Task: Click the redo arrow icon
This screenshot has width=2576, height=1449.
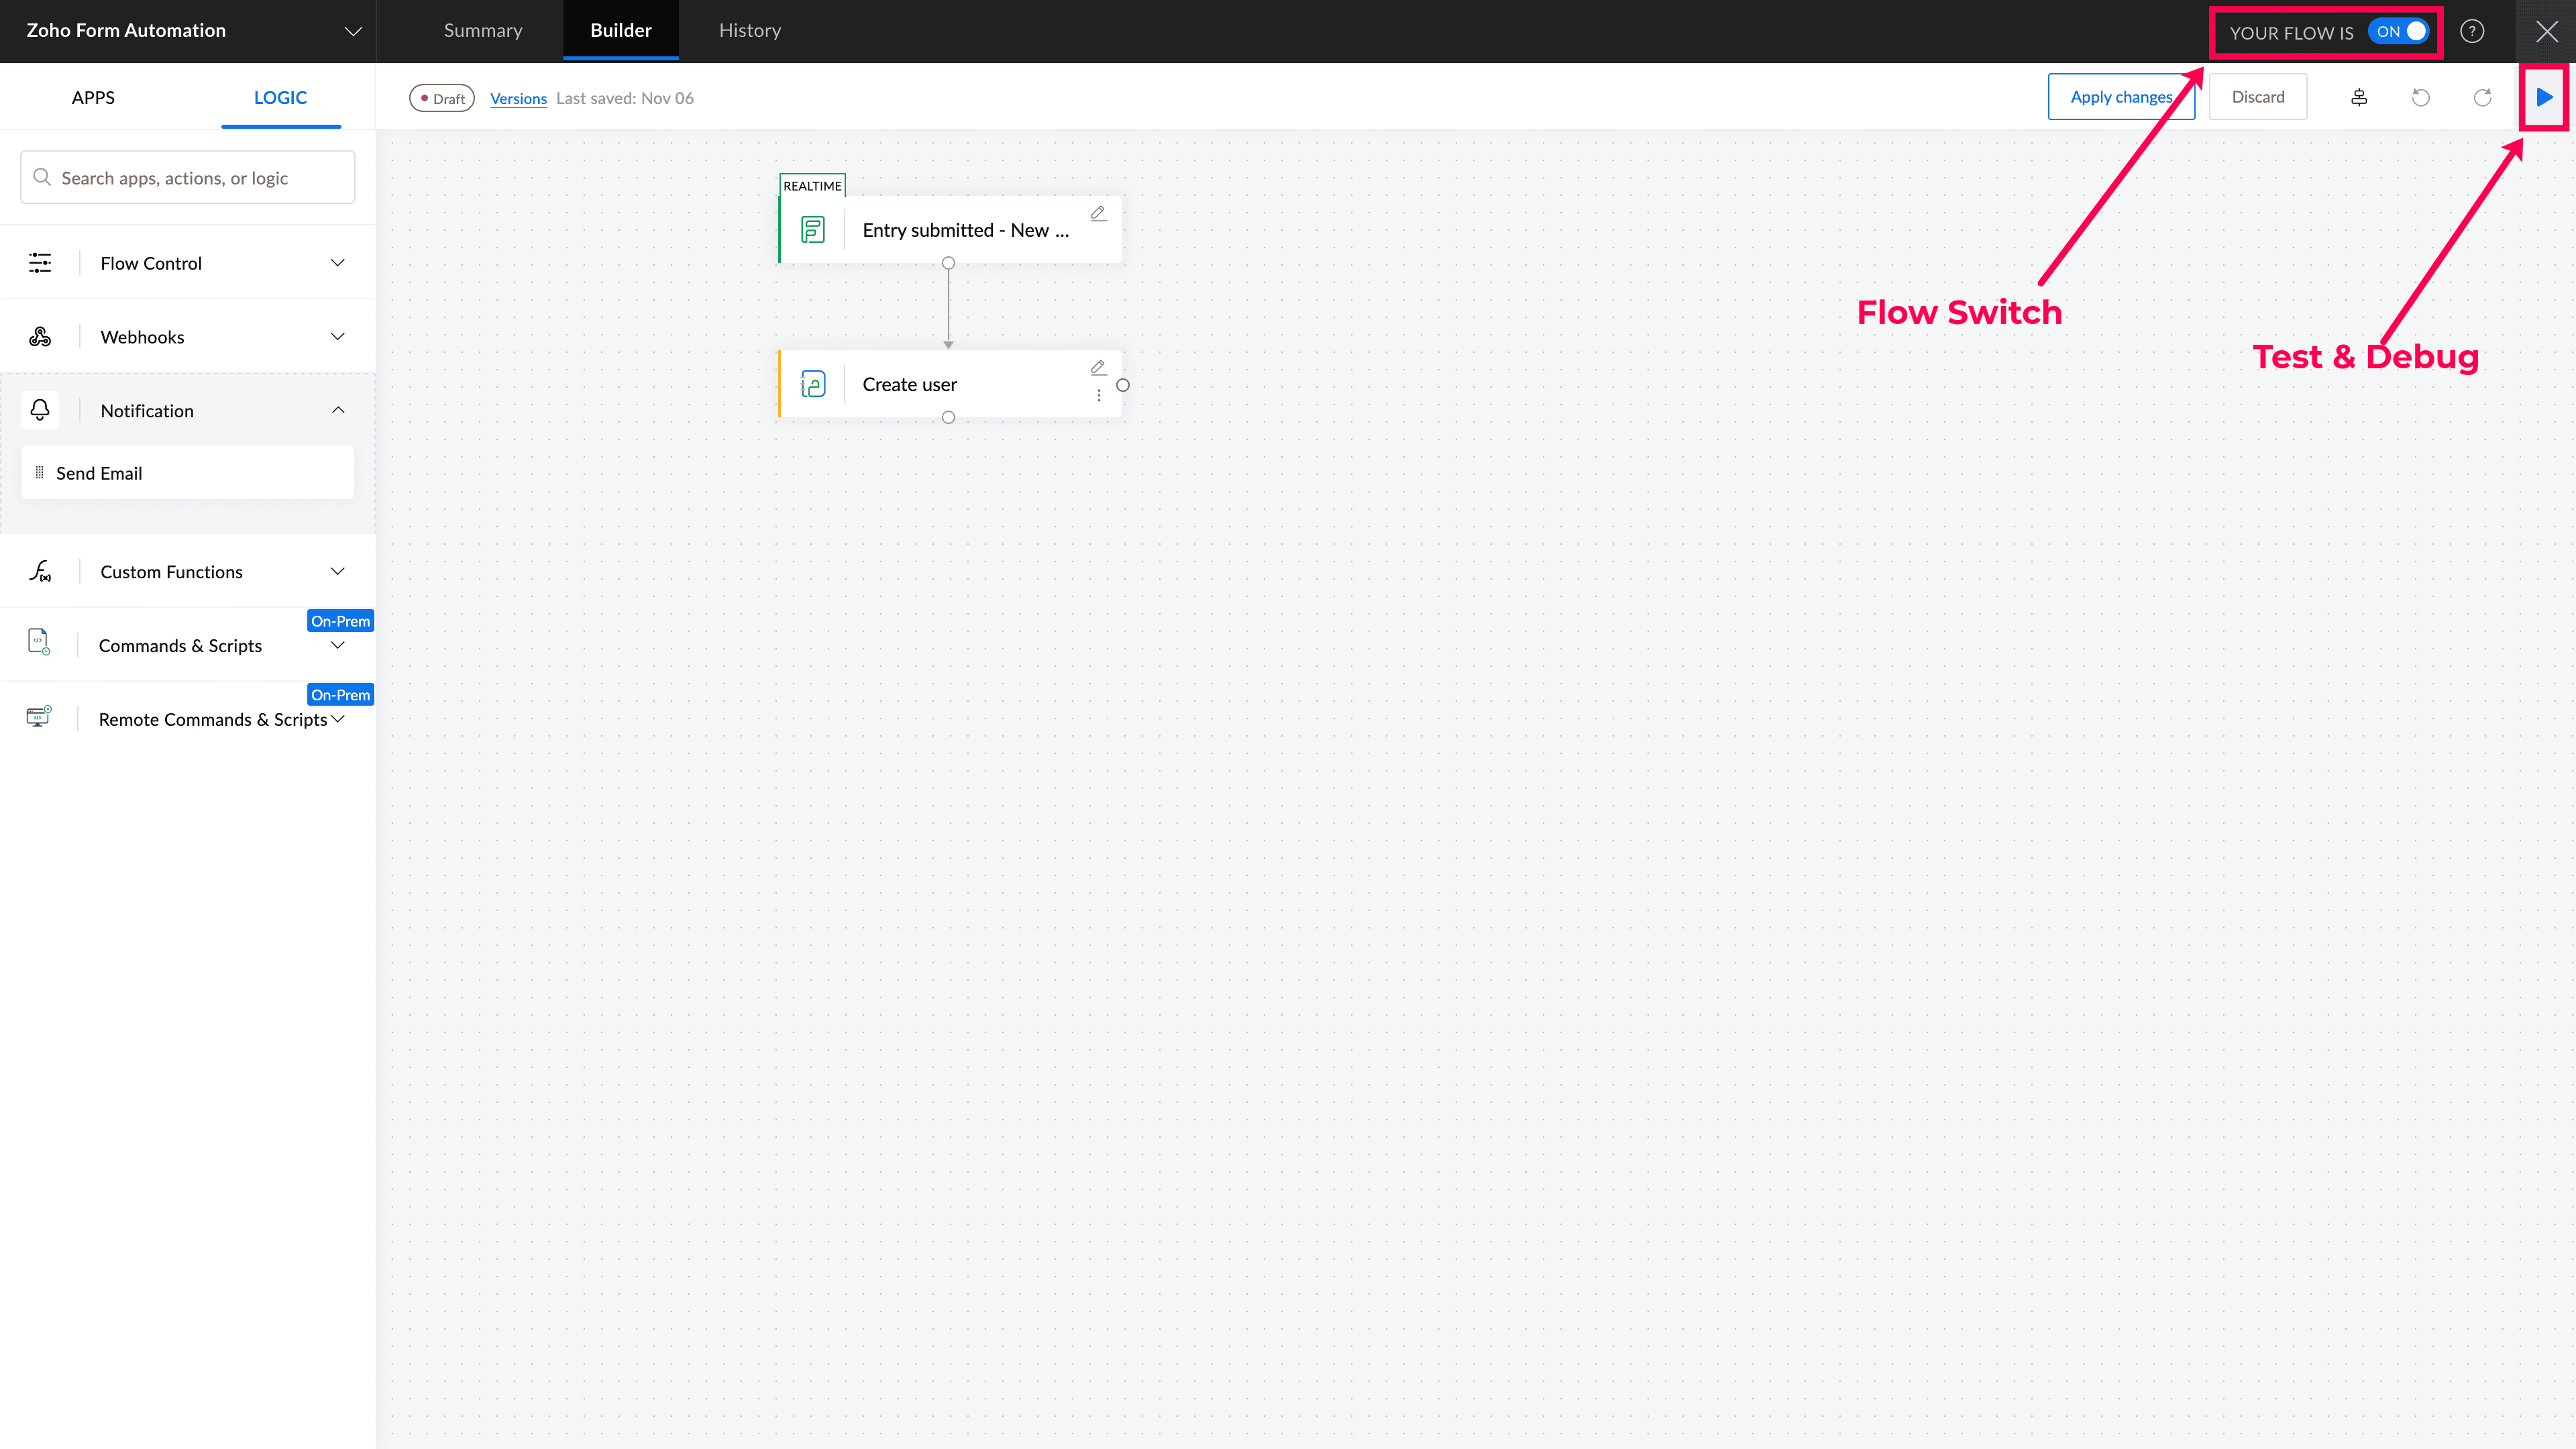Action: point(2482,97)
